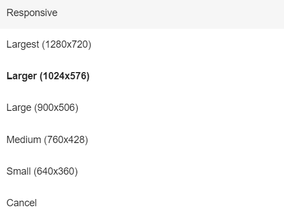Switch size to 900x506
Image resolution: width=284 pixels, height=214 pixels.
[x=142, y=108]
